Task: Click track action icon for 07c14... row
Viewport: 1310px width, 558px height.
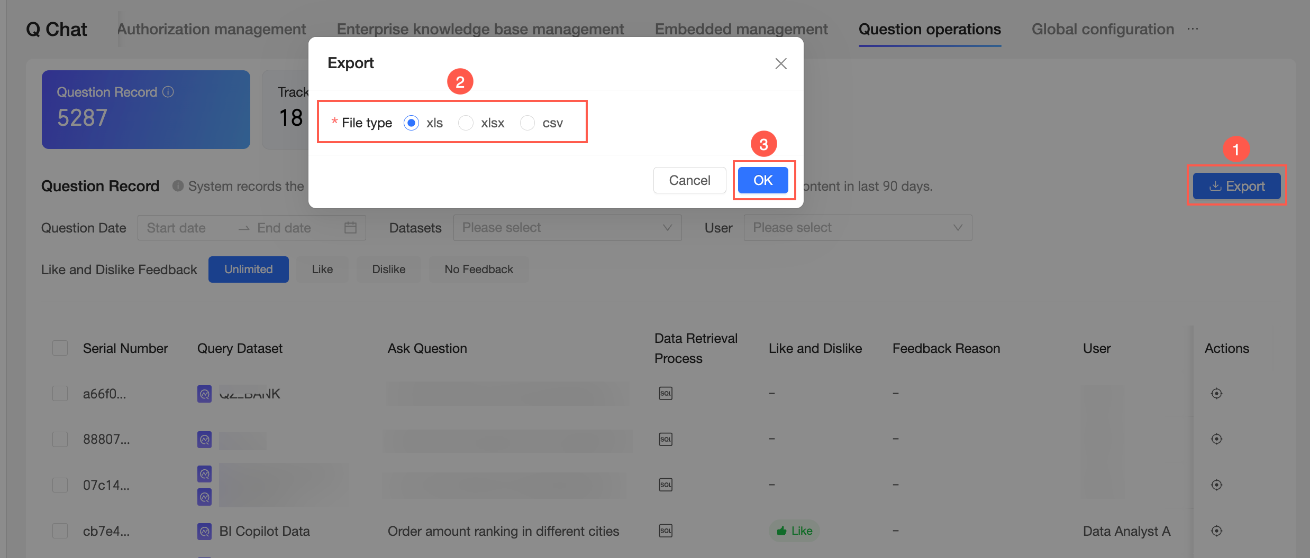Action: [1216, 485]
